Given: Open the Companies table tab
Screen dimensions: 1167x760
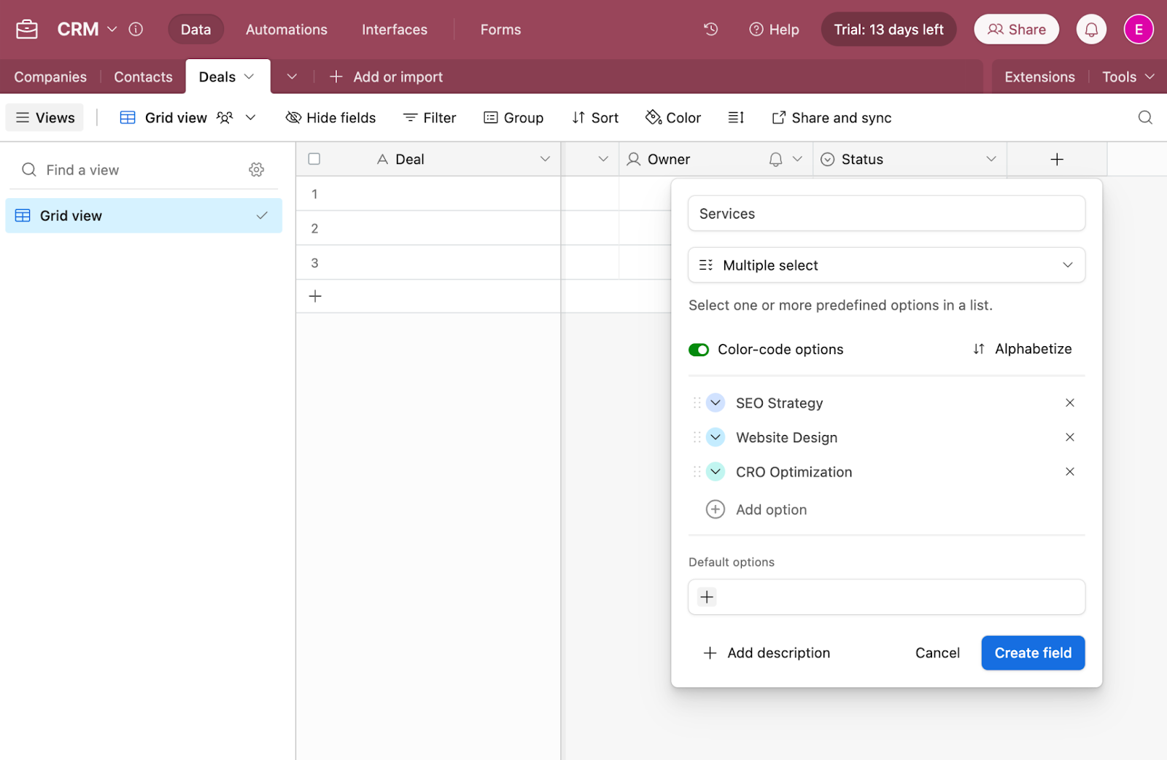Looking at the screenshot, I should pyautogui.click(x=50, y=77).
